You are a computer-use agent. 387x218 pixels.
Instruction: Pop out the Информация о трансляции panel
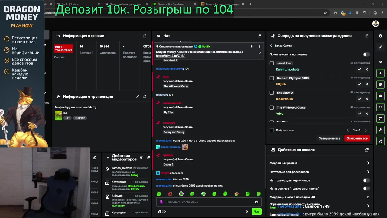pos(145,97)
